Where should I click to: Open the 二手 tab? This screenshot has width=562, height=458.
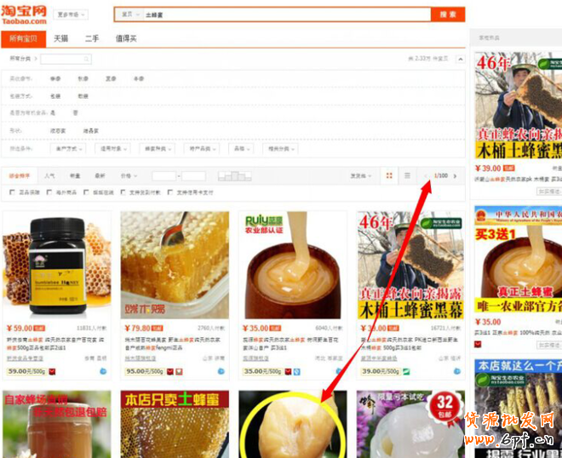[92, 38]
